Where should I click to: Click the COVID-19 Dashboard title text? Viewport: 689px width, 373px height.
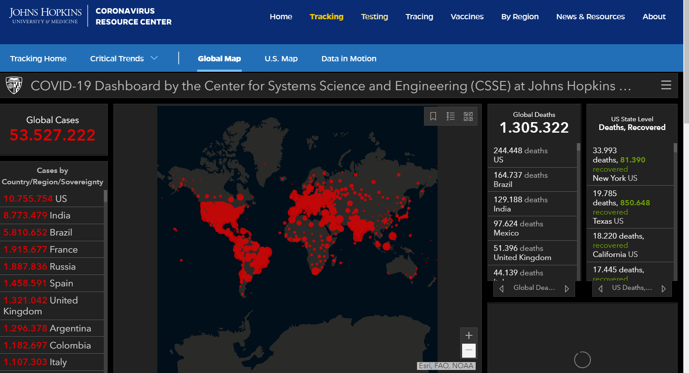331,86
